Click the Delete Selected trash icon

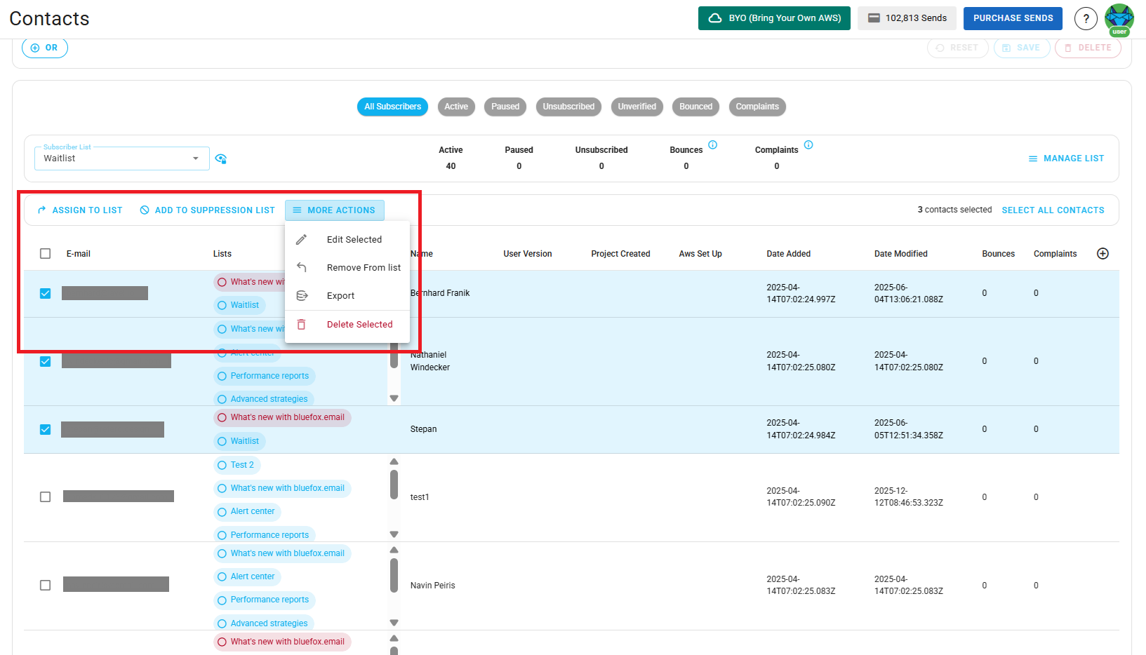[302, 324]
